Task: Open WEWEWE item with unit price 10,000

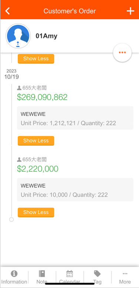Action: 75,190
